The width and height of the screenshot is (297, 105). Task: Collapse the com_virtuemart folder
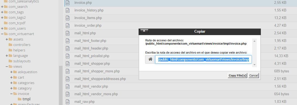(x=2, y=34)
